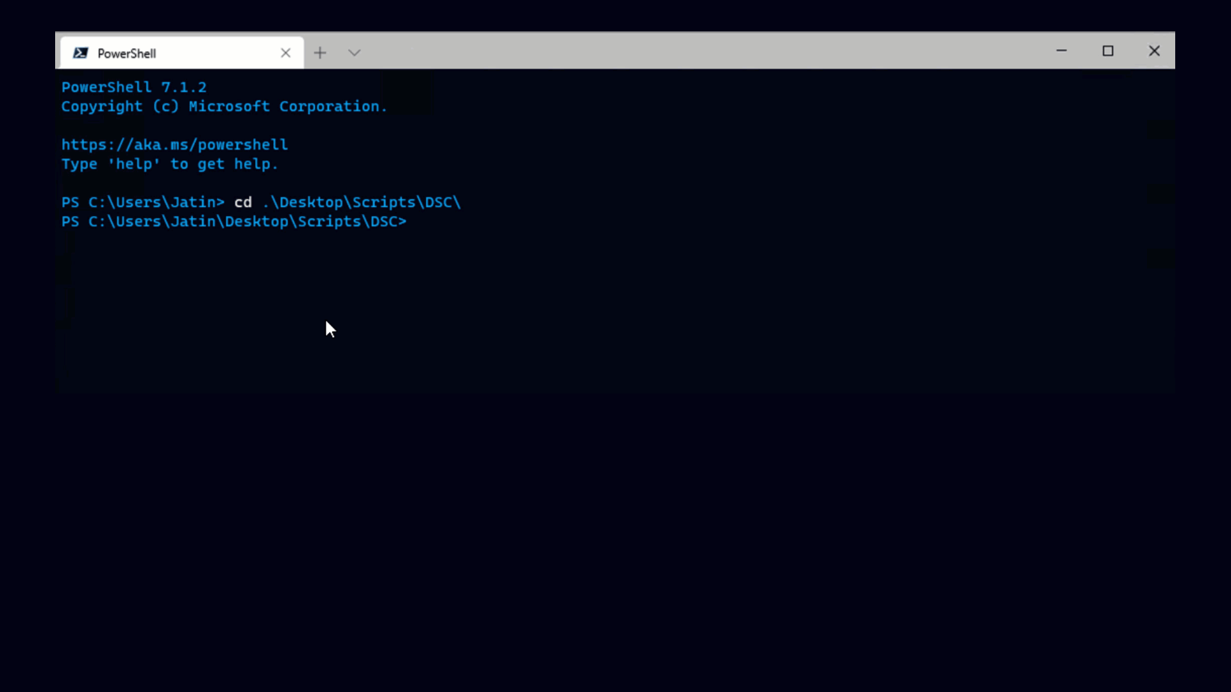Click the 'PowerShell 7.1.2' version line
The width and height of the screenshot is (1231, 692).
134,87
